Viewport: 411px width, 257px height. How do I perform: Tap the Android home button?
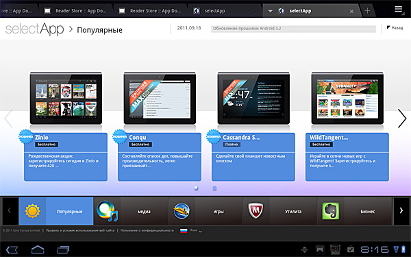38,249
